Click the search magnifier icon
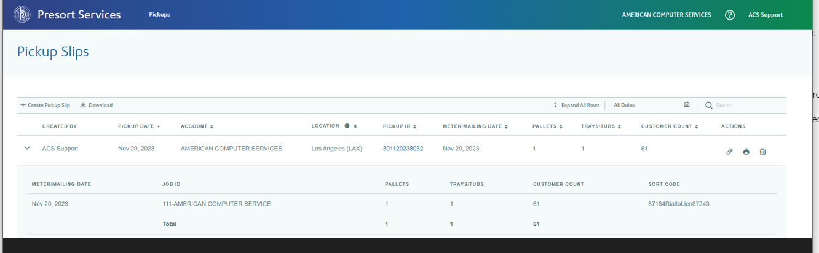Screen dimensions: 819x253 [x=708, y=106]
